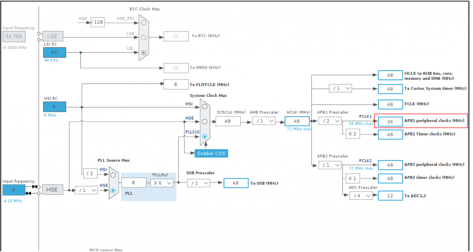Click the To Cortex System timer value box
The image size is (473, 252).
click(x=390, y=89)
